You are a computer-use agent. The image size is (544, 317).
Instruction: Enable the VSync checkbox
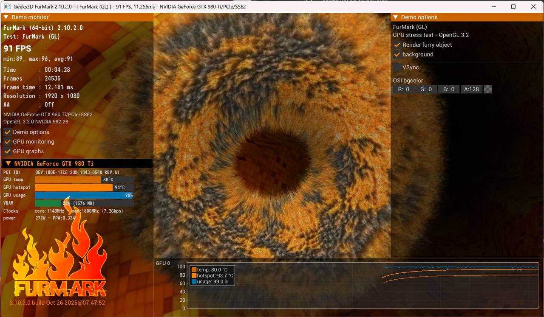point(397,67)
